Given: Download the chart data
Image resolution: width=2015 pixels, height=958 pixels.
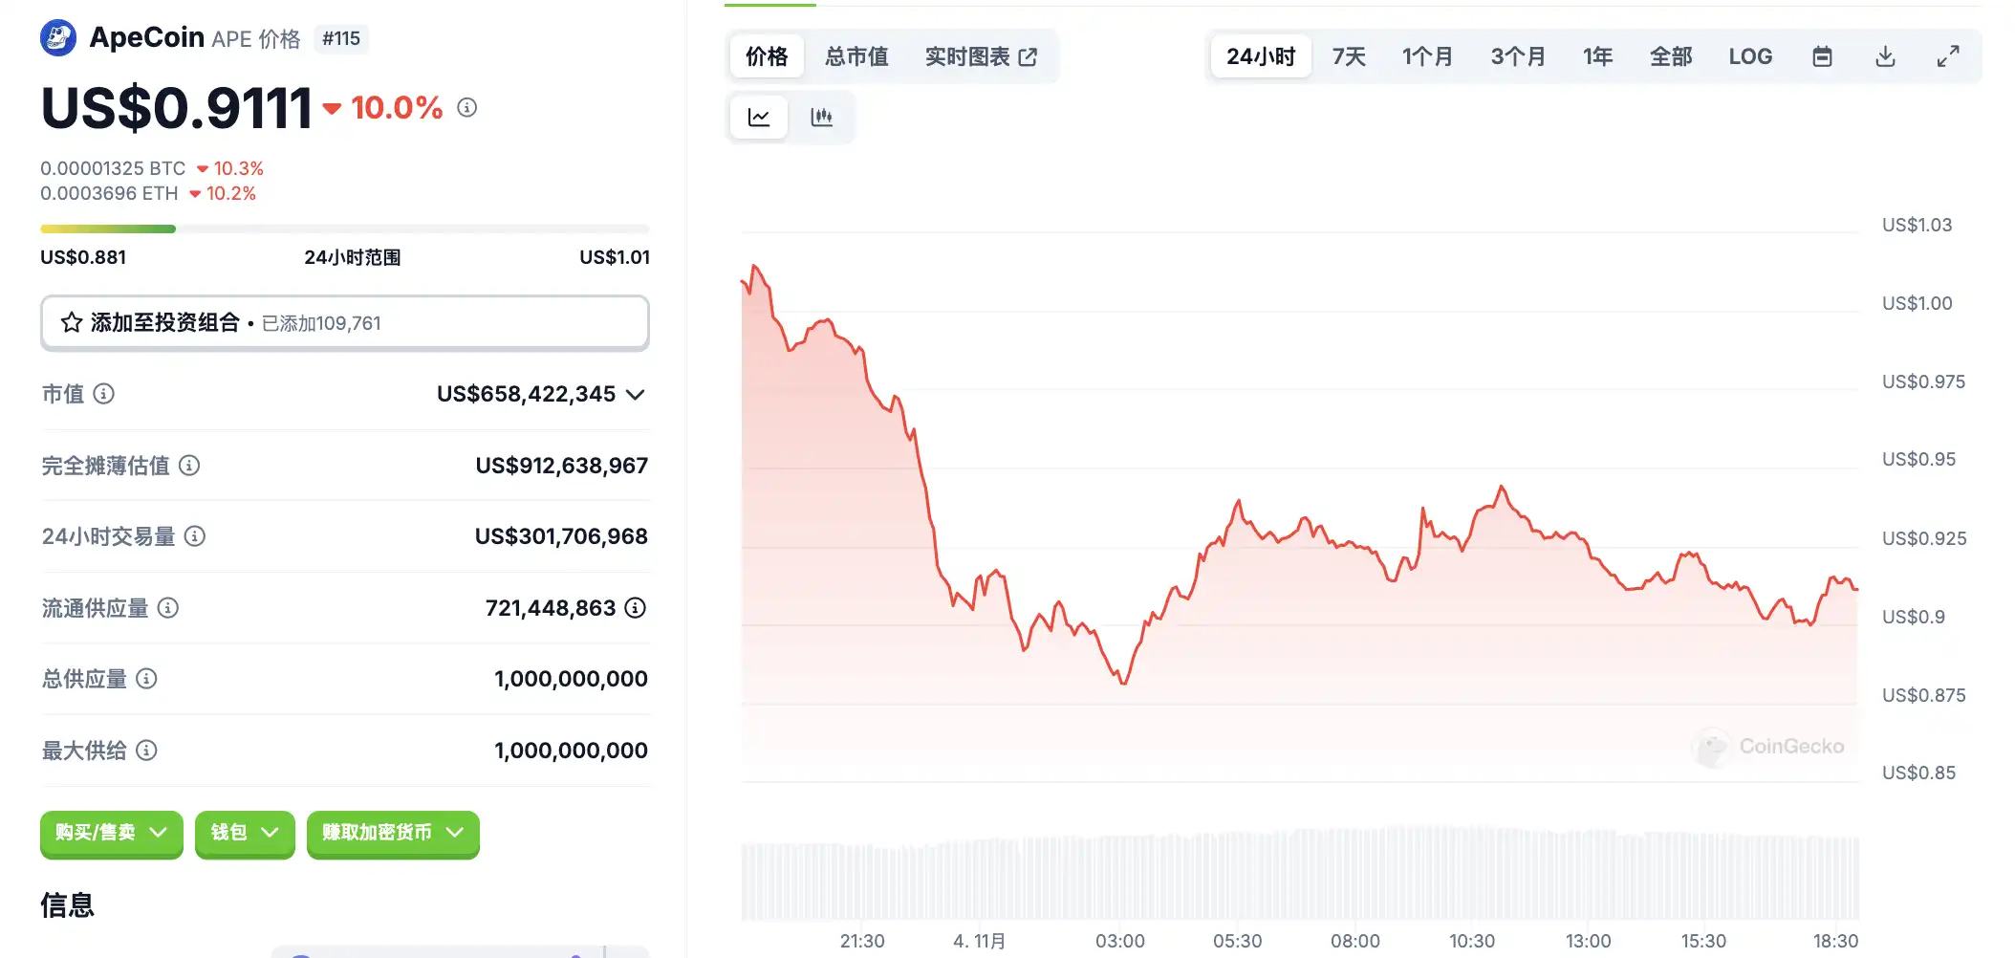Looking at the screenshot, I should (x=1885, y=56).
